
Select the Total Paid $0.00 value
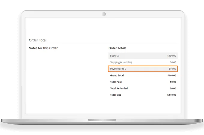(x=173, y=82)
